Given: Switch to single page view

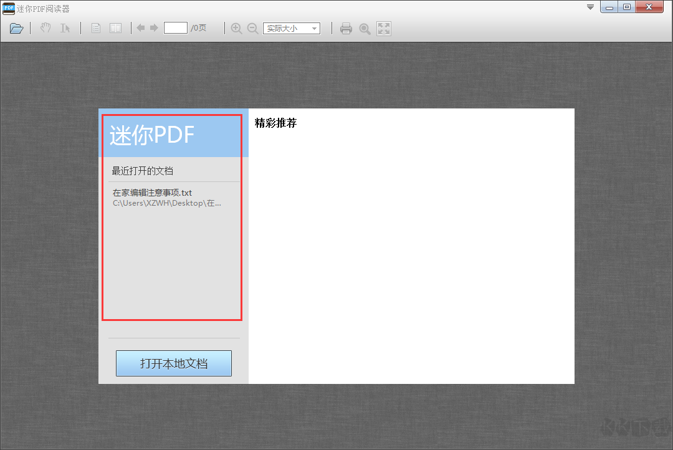Looking at the screenshot, I should click(95, 27).
